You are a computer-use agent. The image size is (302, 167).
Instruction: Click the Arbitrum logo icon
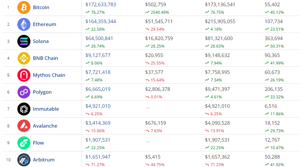[x=24, y=160]
